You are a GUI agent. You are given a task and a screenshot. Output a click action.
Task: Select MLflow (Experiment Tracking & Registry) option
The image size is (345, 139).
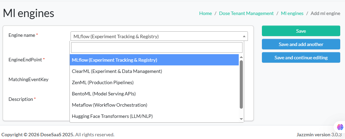[x=154, y=60]
